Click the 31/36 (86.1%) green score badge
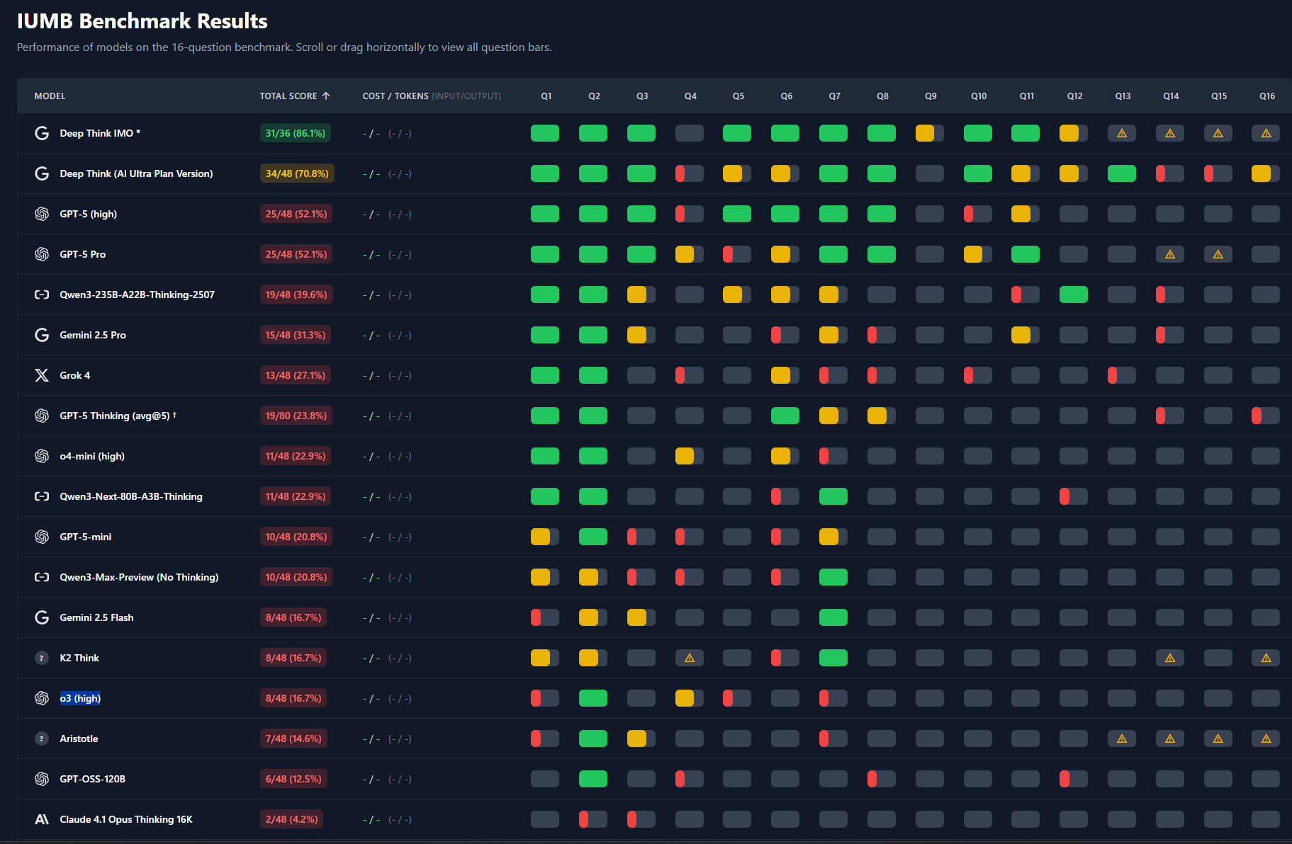Viewport: 1292px width, 844px height. [295, 133]
